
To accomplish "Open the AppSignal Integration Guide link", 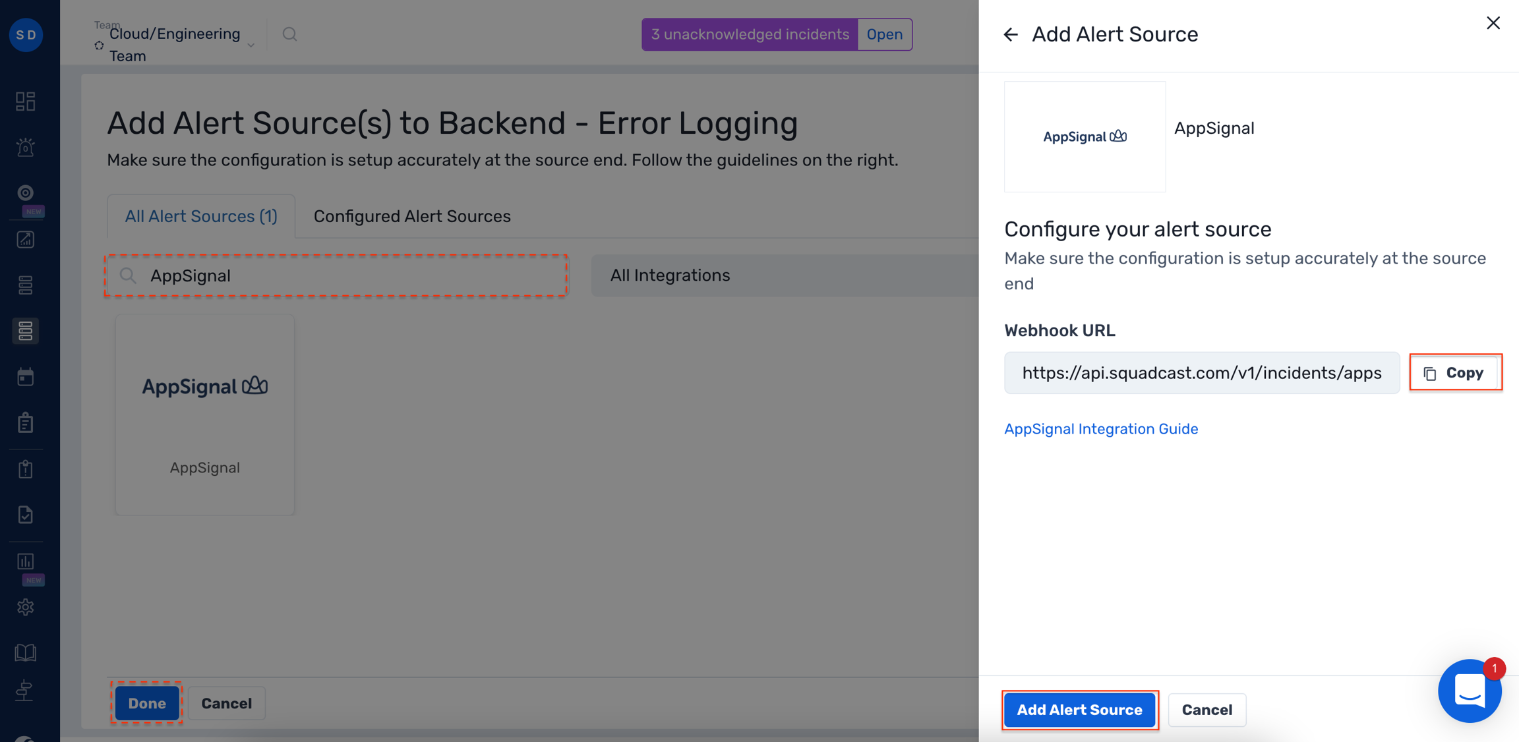I will point(1100,429).
